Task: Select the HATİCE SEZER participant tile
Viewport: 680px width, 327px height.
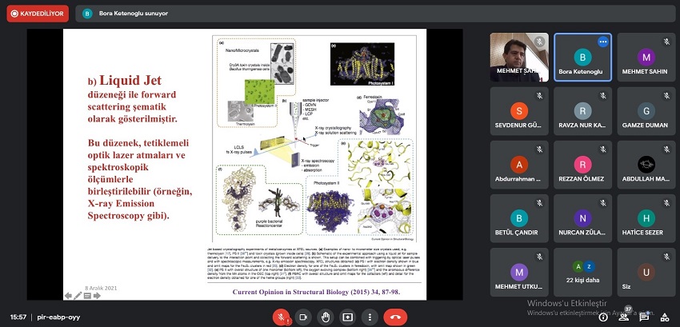Action: [x=646, y=220]
